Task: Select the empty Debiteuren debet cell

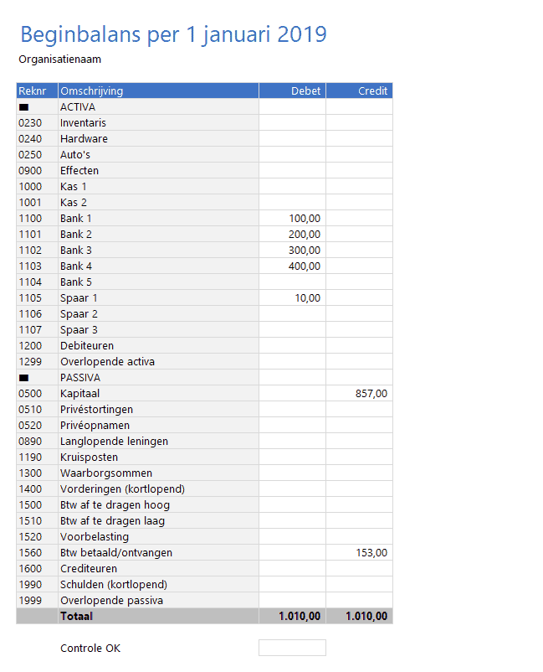Action: 292,346
